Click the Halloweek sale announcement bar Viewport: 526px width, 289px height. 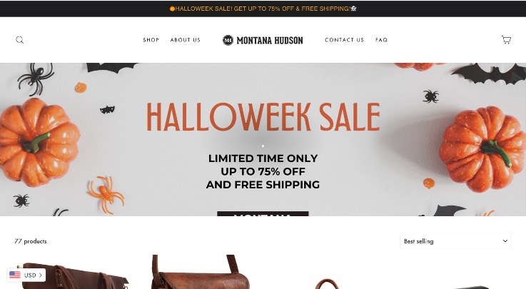(263, 9)
